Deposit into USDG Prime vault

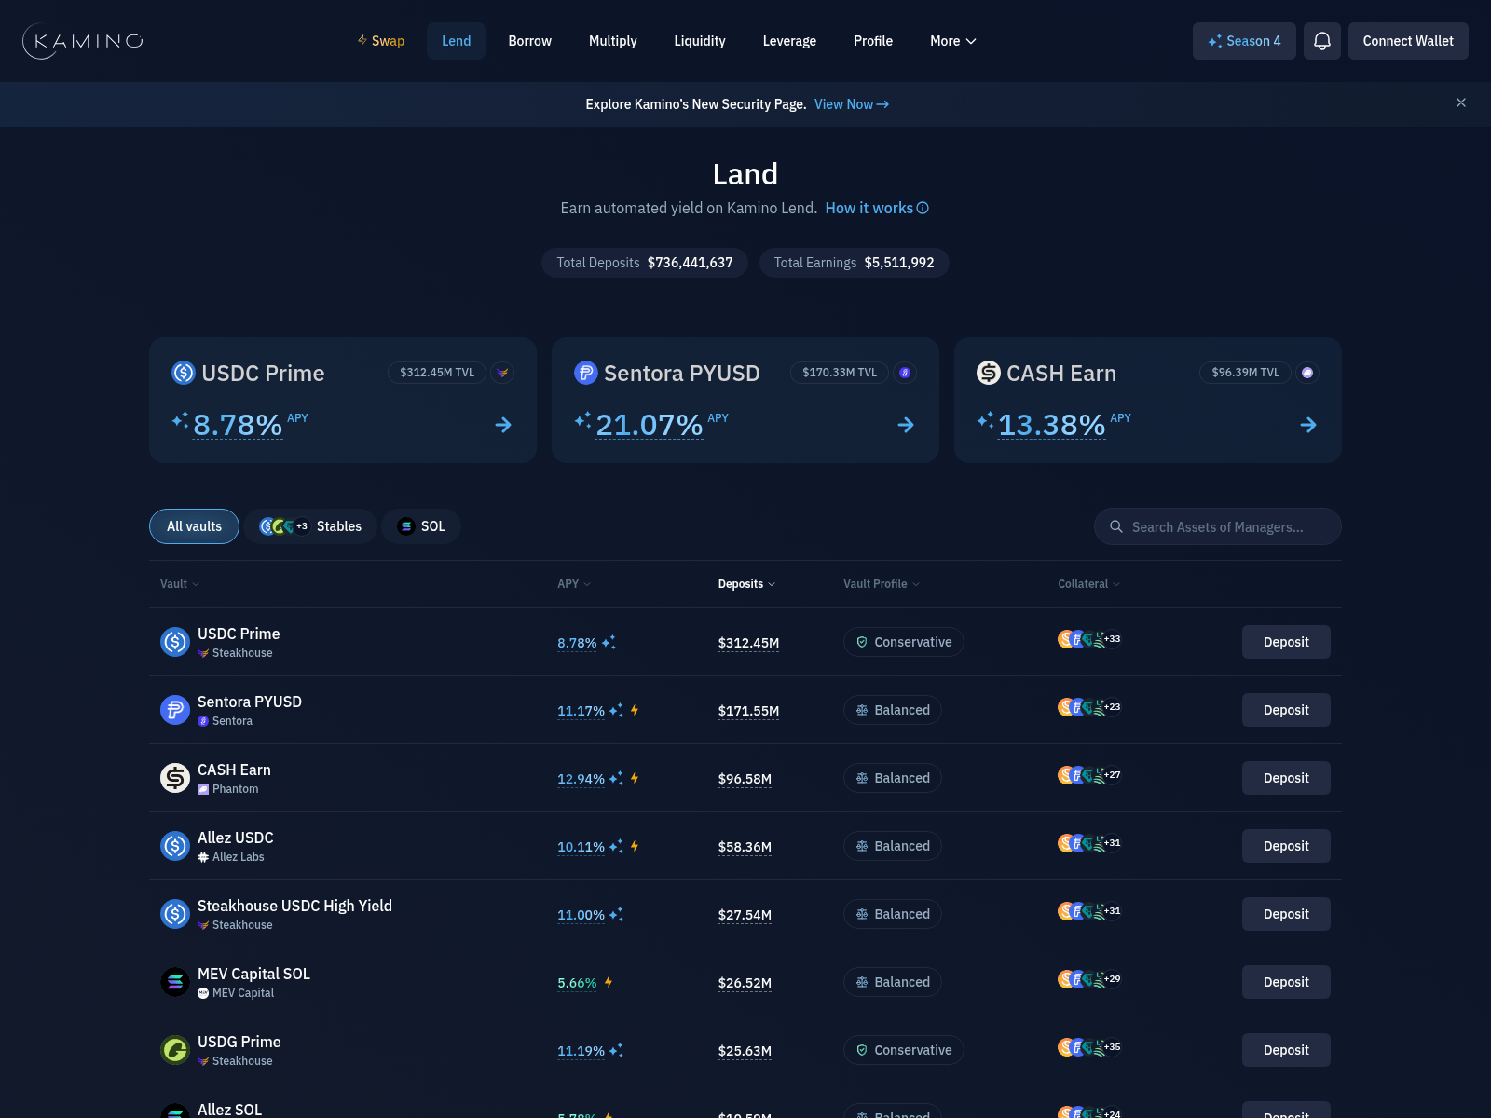coord(1286,1050)
